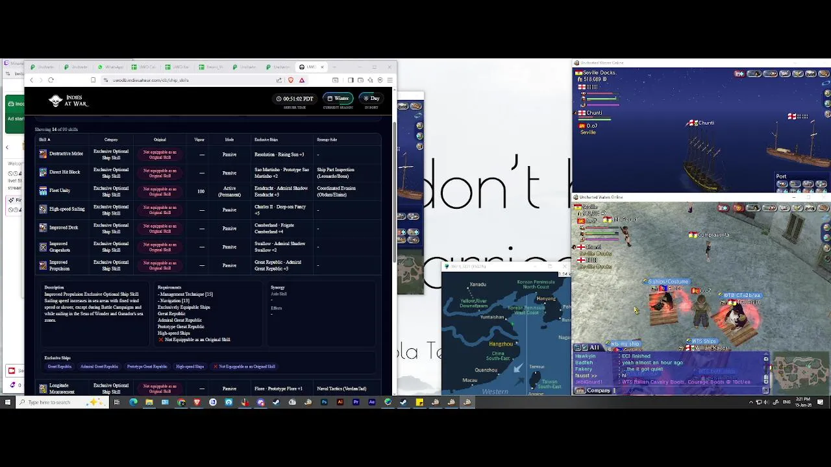Open the Windows Start menu
The height and width of the screenshot is (467, 831).
[8, 402]
